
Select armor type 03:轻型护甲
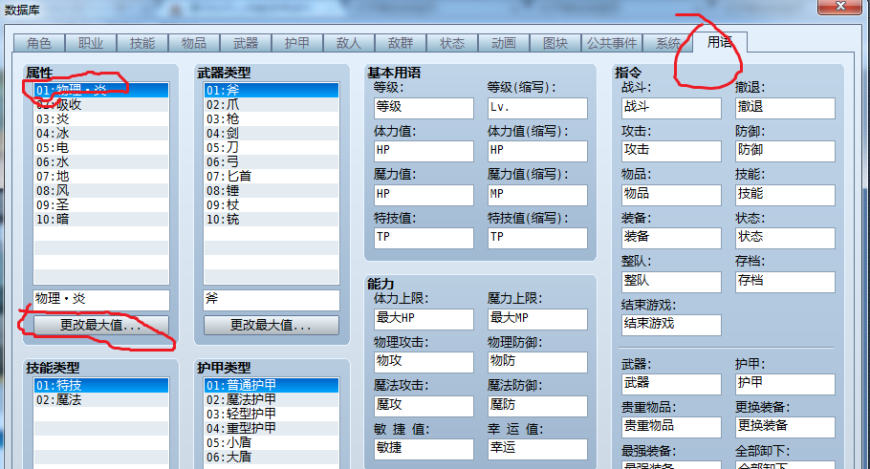pos(272,415)
